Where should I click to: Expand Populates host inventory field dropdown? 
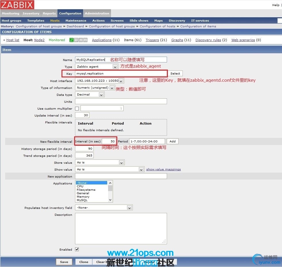click(x=104, y=207)
